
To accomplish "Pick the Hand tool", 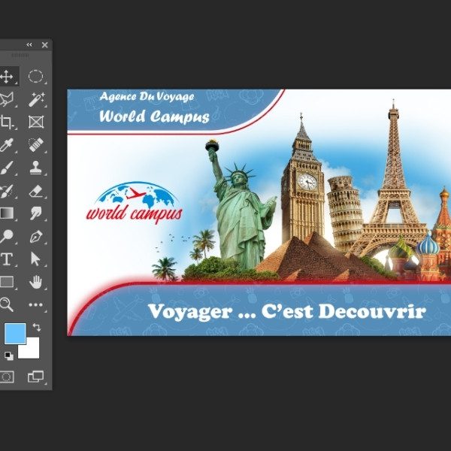I will pyautogui.click(x=35, y=282).
